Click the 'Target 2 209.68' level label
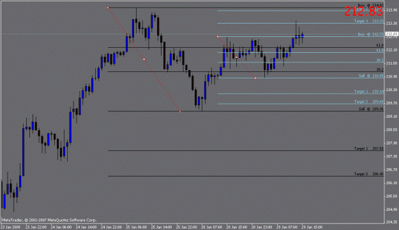This screenshot has height=230, width=399. click(x=369, y=101)
